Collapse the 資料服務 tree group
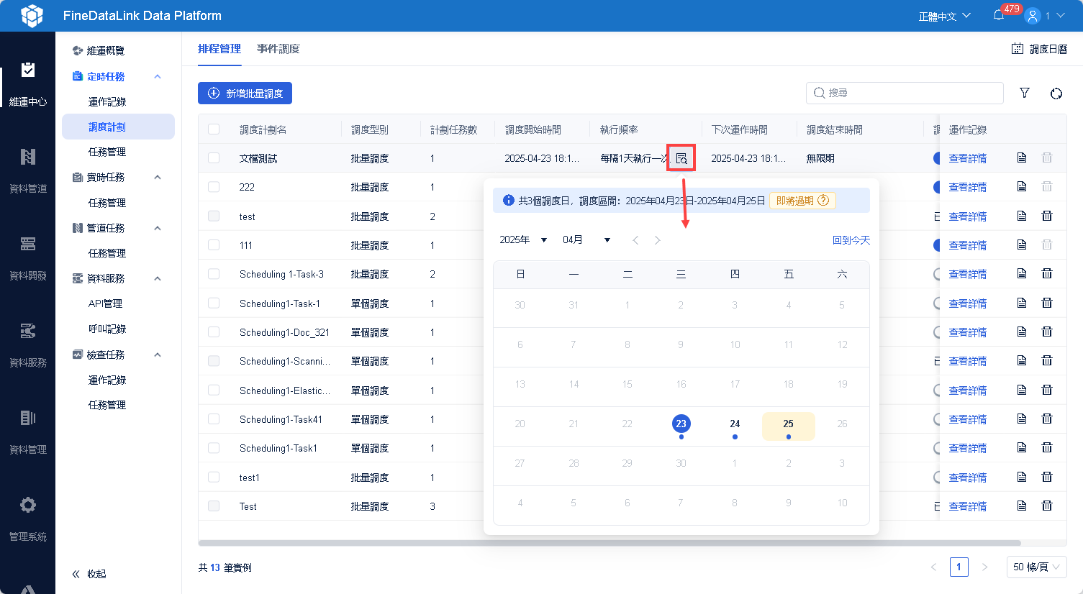 tap(158, 278)
